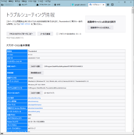The height and width of the screenshot is (135, 134).
Task: Switch to the google calendar tab
Action: pos(79,5)
